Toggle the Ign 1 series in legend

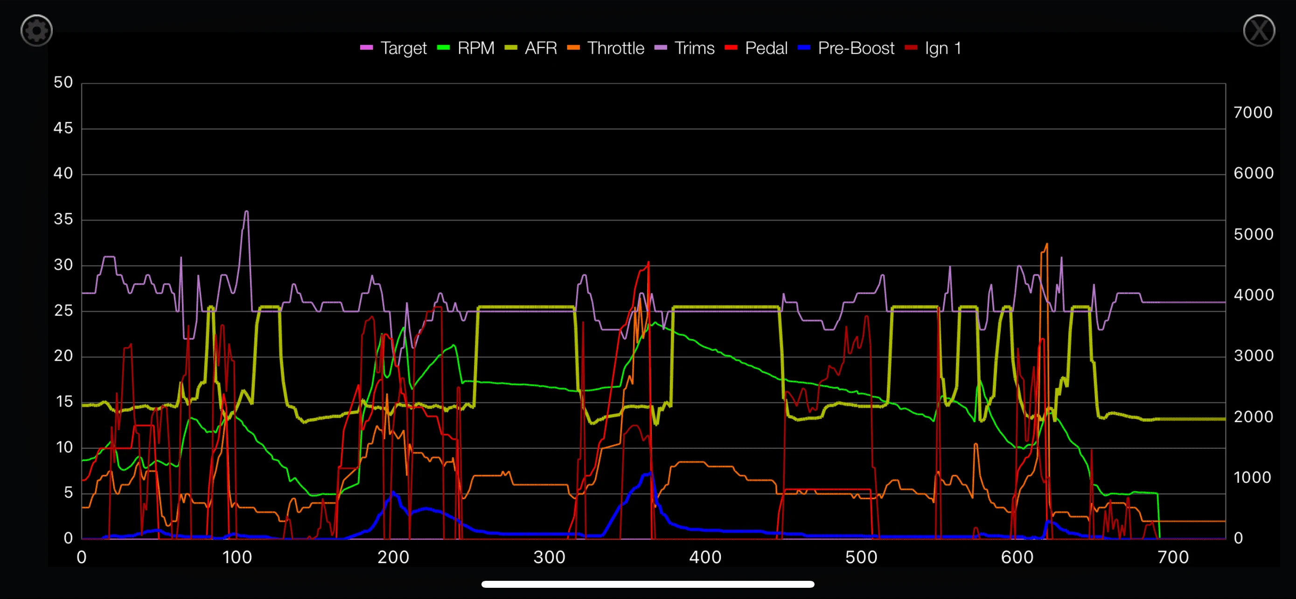pos(933,48)
